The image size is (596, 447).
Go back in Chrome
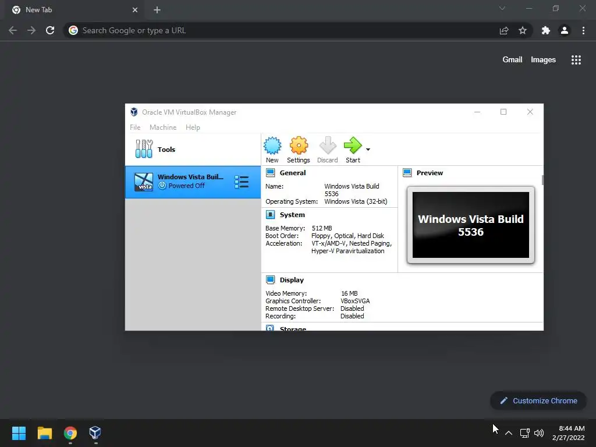[13, 30]
